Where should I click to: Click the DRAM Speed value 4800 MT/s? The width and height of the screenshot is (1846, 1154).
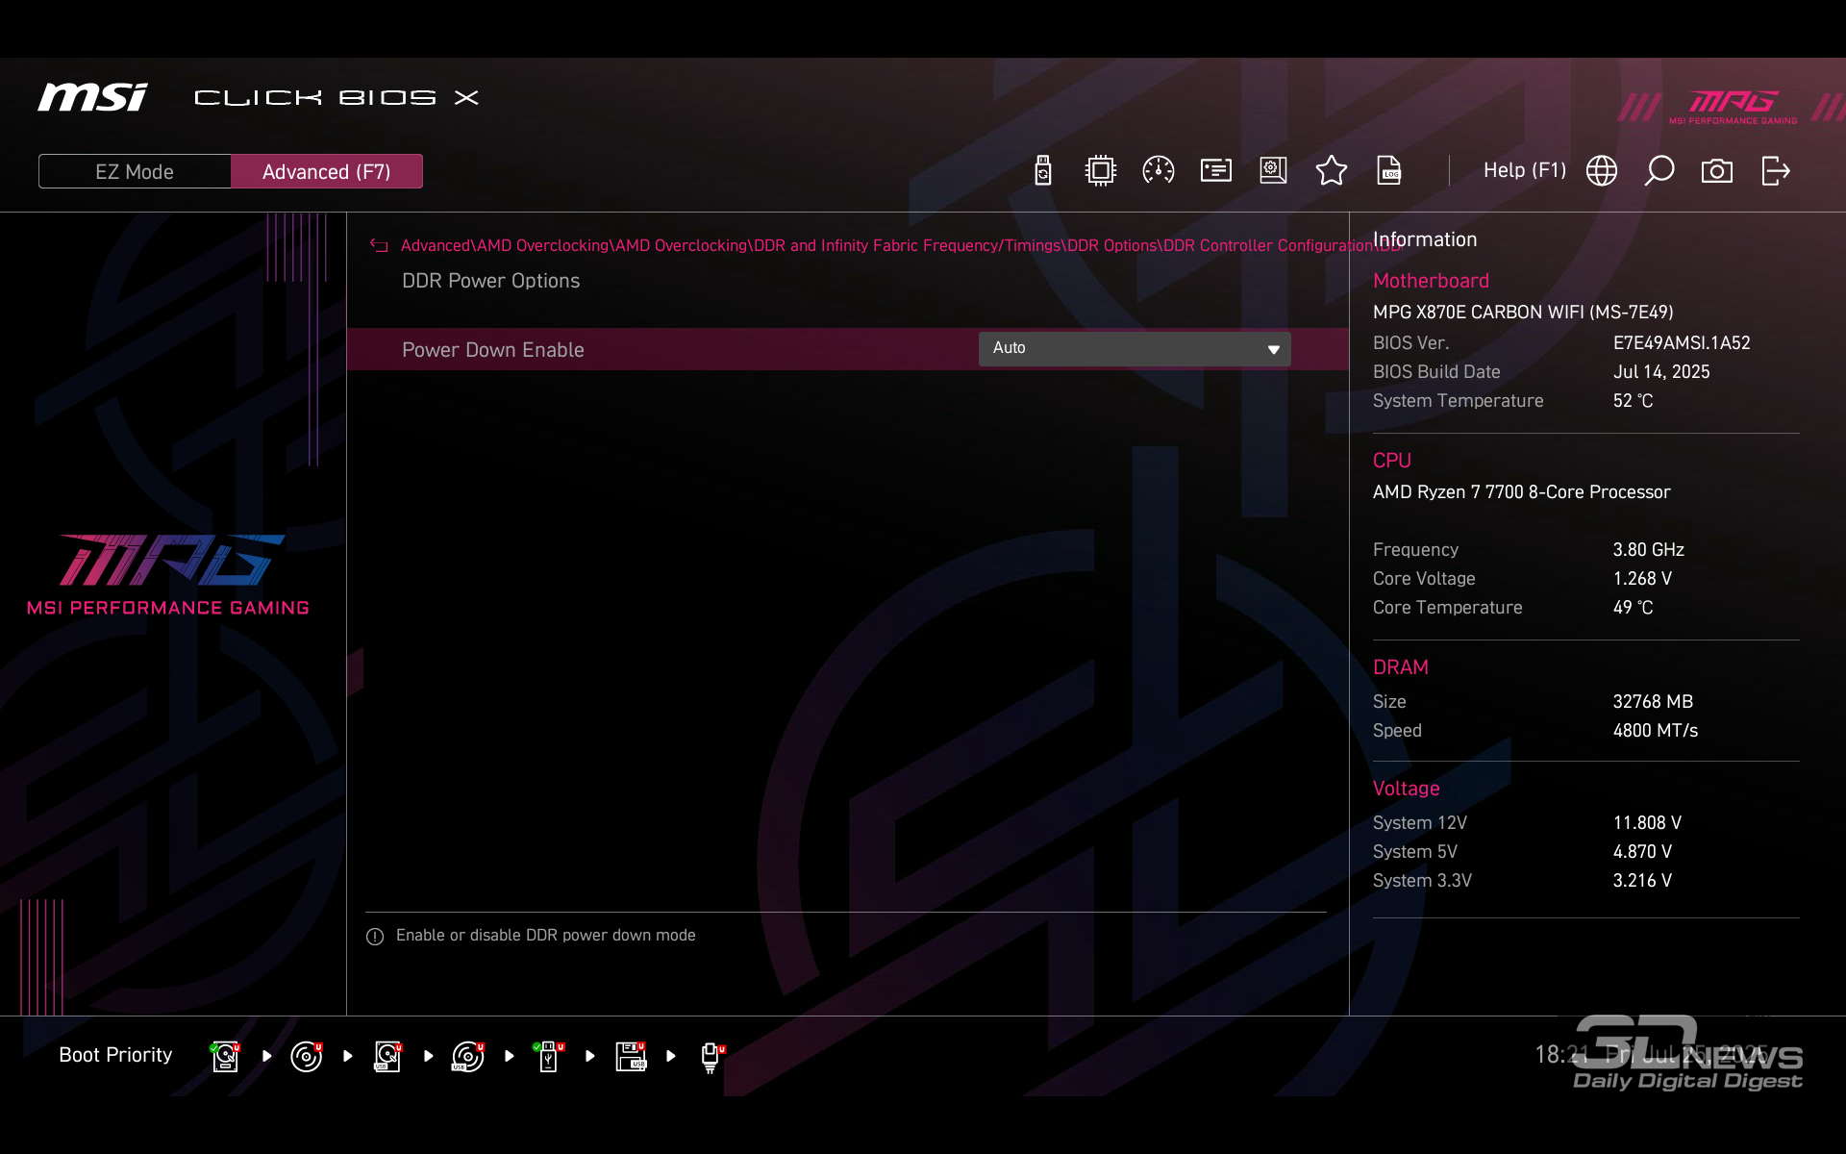point(1655,731)
